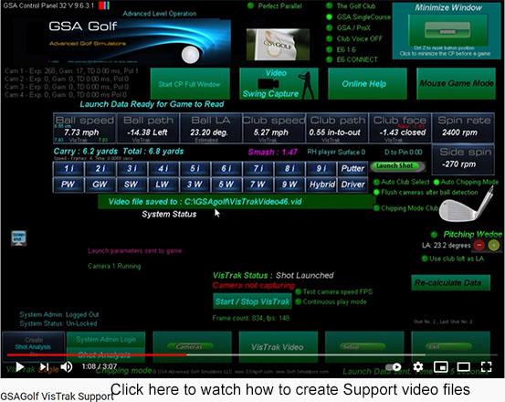The image size is (505, 402).
Task: Open the Cameras panel
Action: point(193,346)
